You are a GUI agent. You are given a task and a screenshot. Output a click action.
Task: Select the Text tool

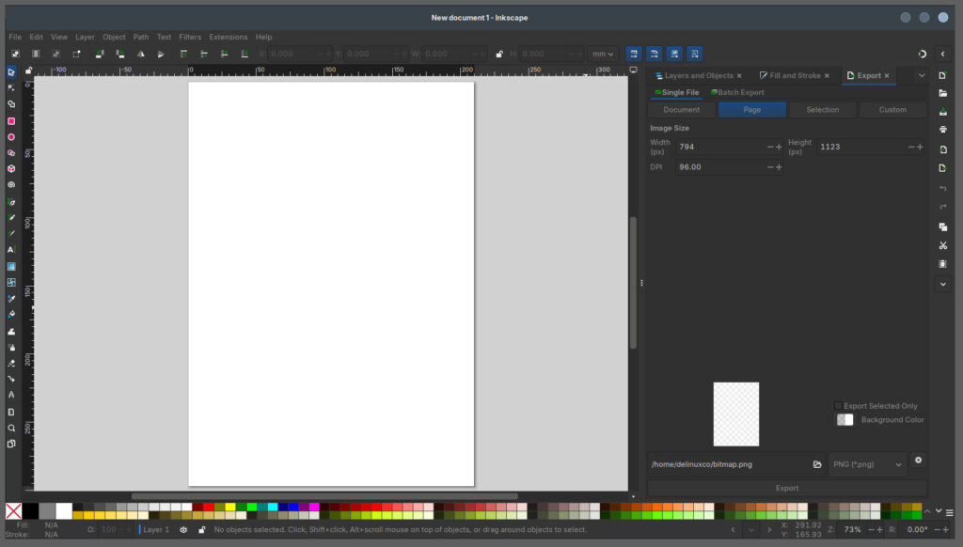tap(10, 251)
